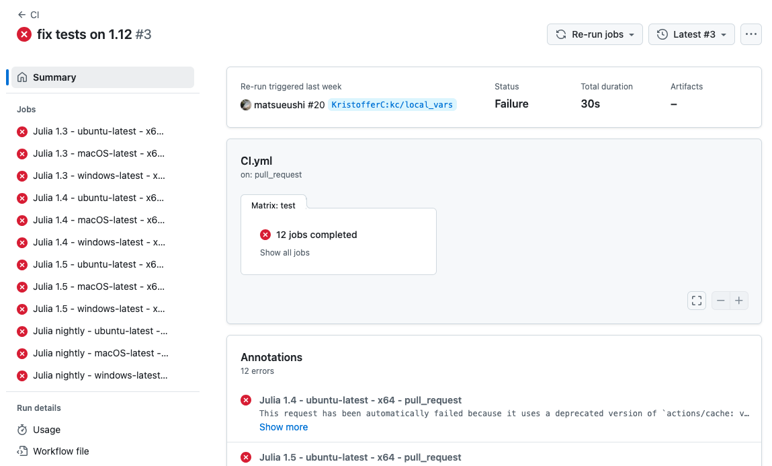Open the three-dots more options menu
Screen dimensions: 772x466
750,34
